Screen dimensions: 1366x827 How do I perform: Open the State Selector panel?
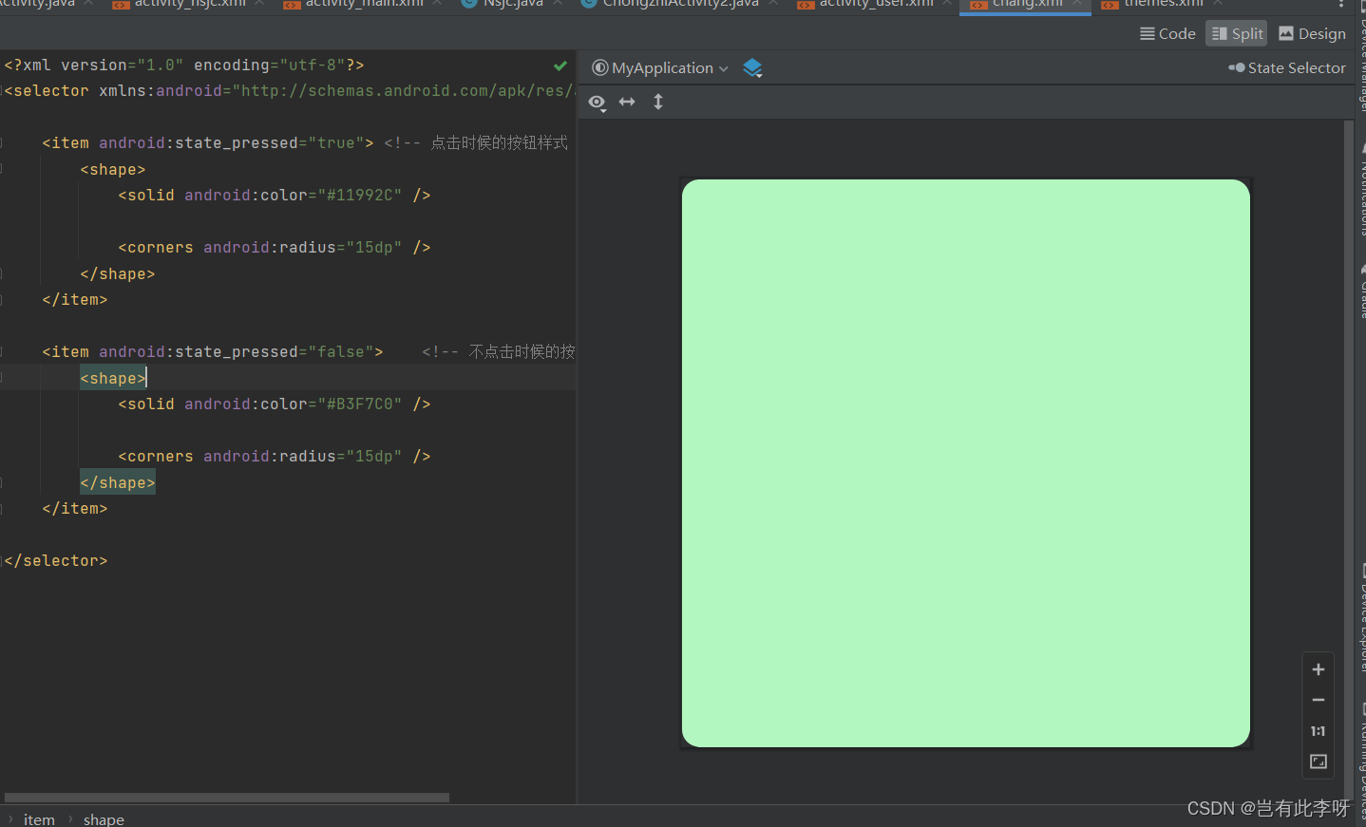coord(1287,67)
